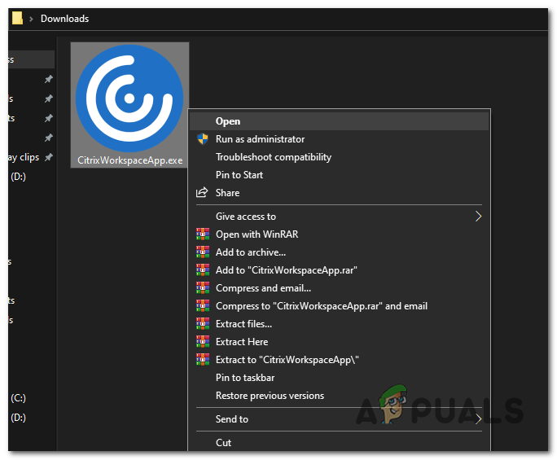The image size is (557, 460).
Task: Choose Extract Here
Action: pyautogui.click(x=339, y=342)
